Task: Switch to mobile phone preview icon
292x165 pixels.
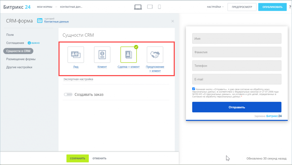Action: (159, 7)
